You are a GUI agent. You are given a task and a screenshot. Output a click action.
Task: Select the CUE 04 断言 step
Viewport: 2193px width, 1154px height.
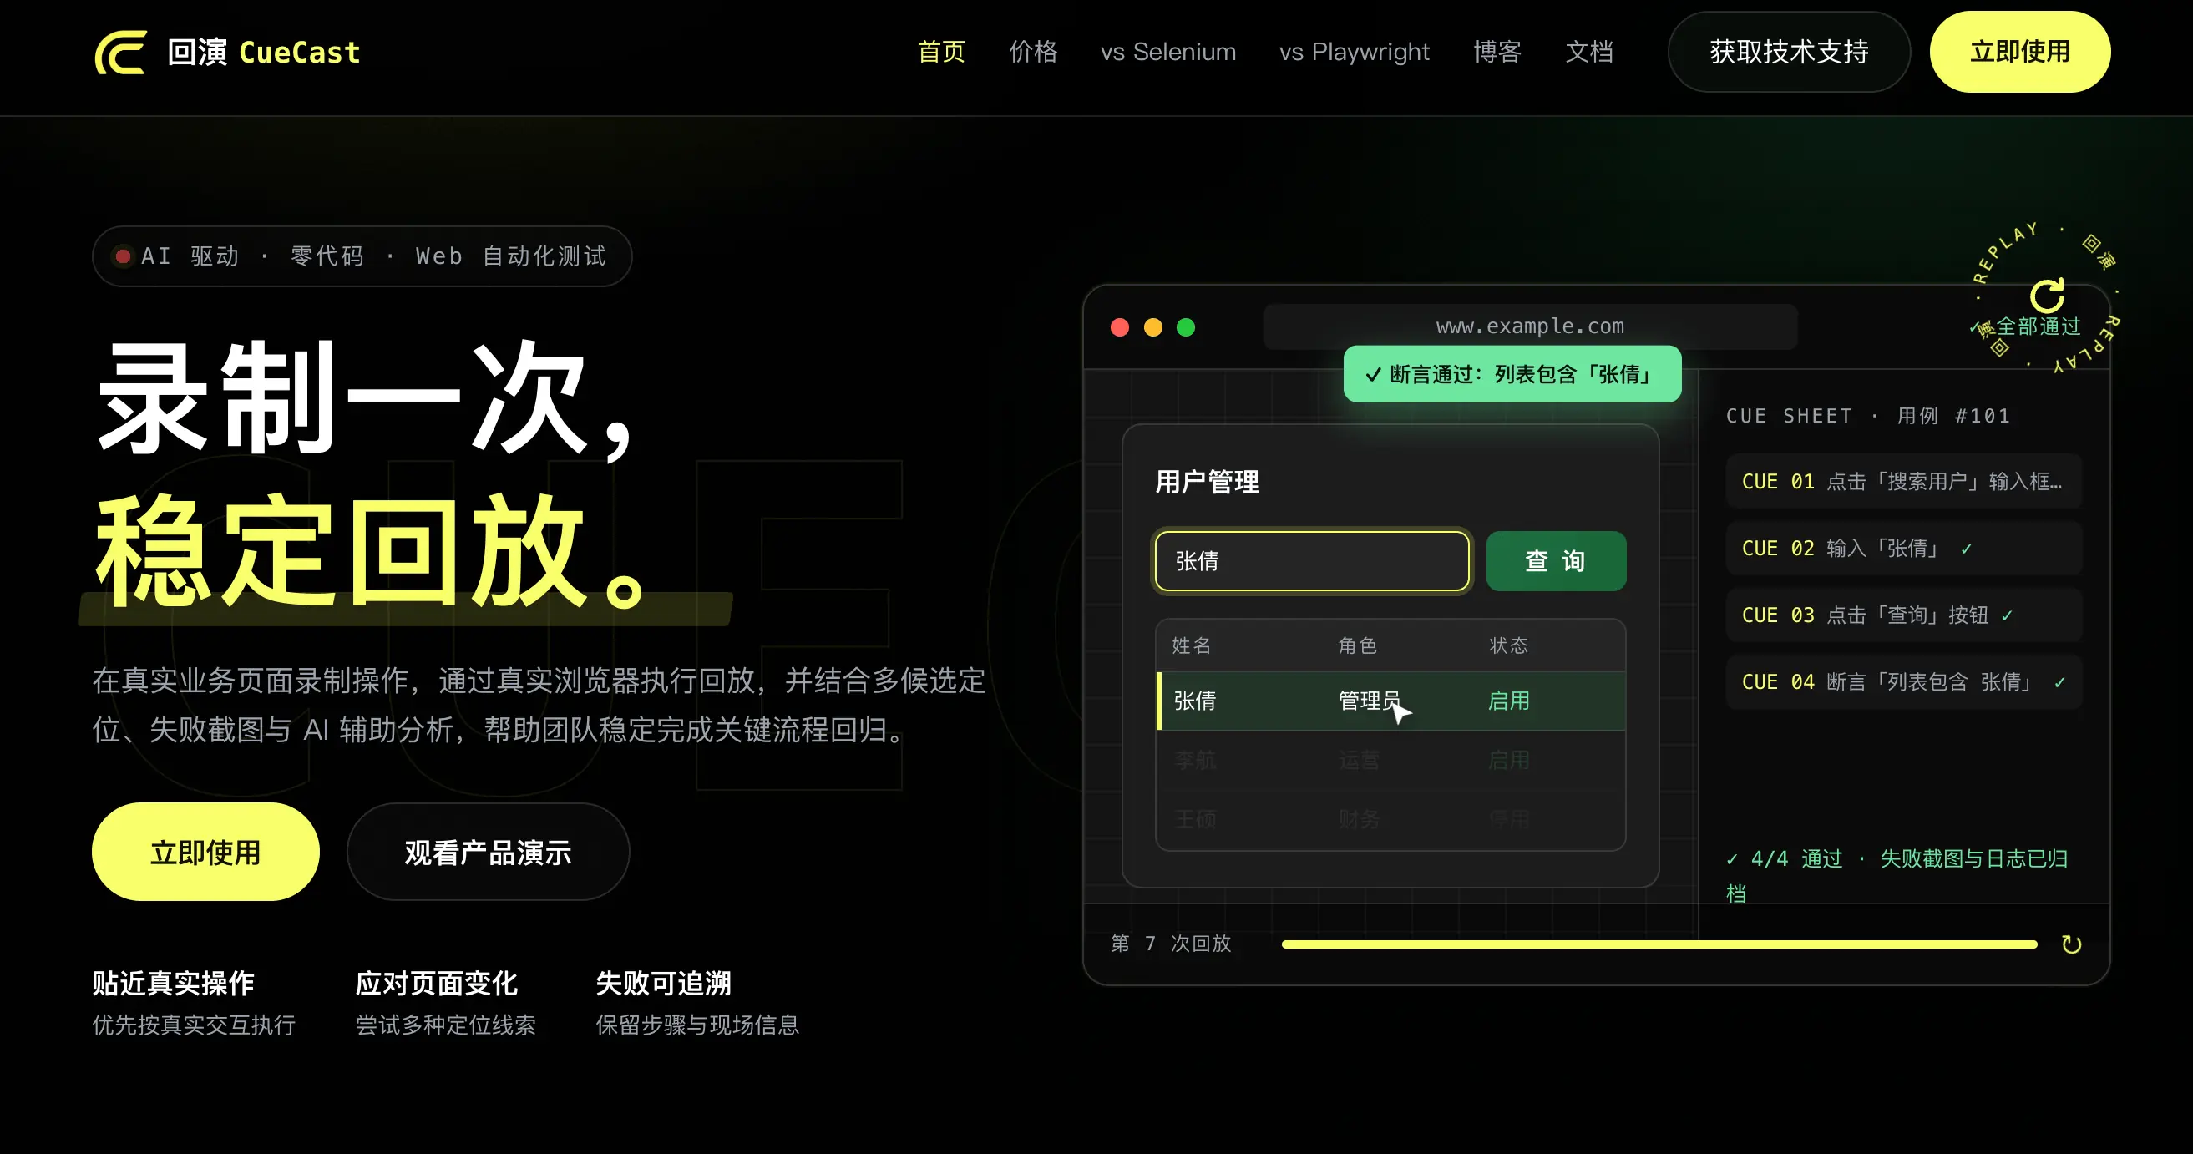[1903, 682]
